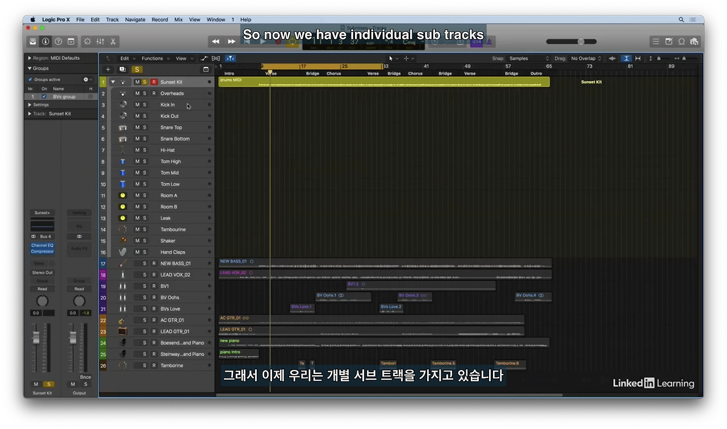Open Editors scissors icon
727x429 pixels.
click(113, 41)
